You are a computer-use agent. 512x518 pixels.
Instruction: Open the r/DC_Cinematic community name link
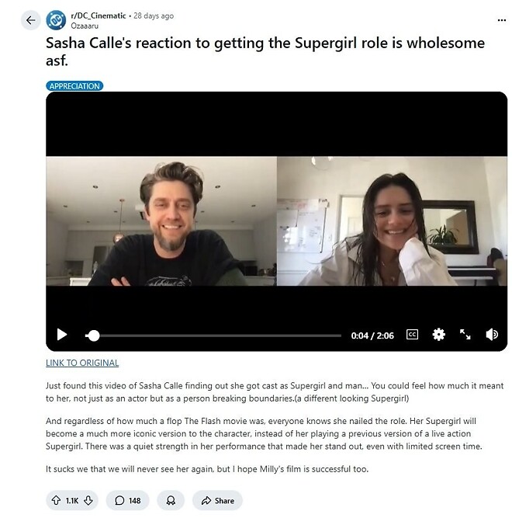point(99,16)
